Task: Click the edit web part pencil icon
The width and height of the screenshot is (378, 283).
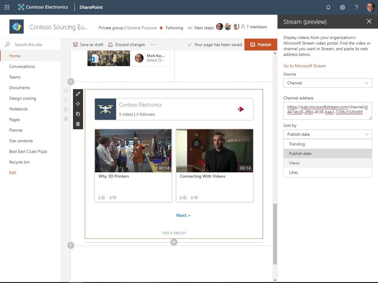Action: click(78, 94)
